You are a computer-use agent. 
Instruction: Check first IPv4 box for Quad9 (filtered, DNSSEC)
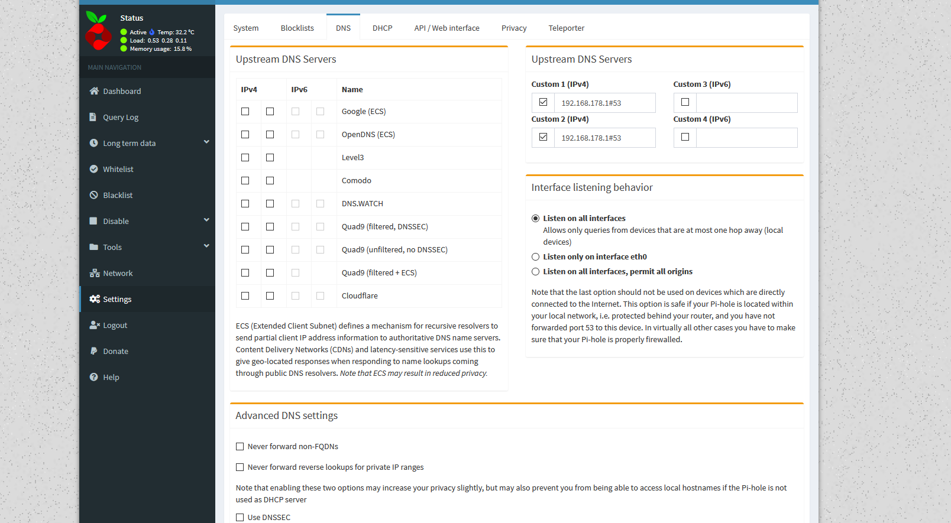click(245, 227)
